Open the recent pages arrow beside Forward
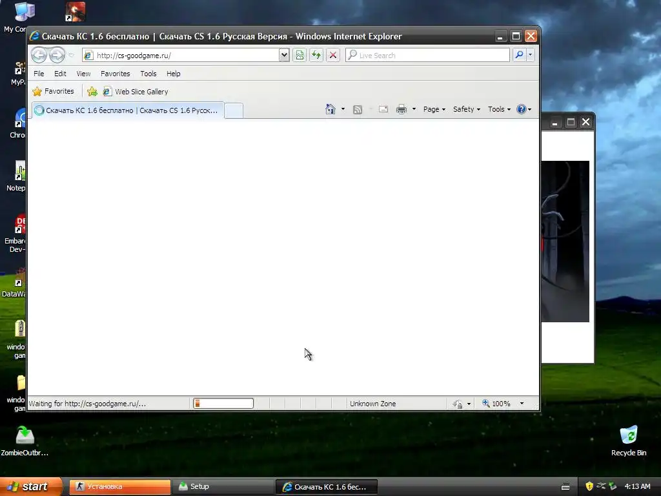The image size is (661, 496). pos(71,56)
